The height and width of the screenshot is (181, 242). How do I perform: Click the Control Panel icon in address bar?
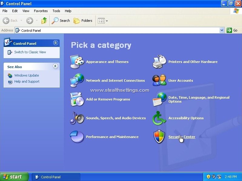(18, 30)
